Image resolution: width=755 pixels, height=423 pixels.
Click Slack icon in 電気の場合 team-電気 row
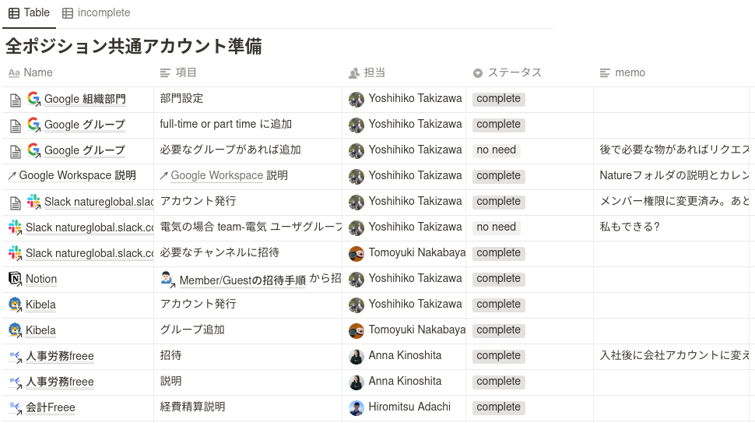point(16,227)
